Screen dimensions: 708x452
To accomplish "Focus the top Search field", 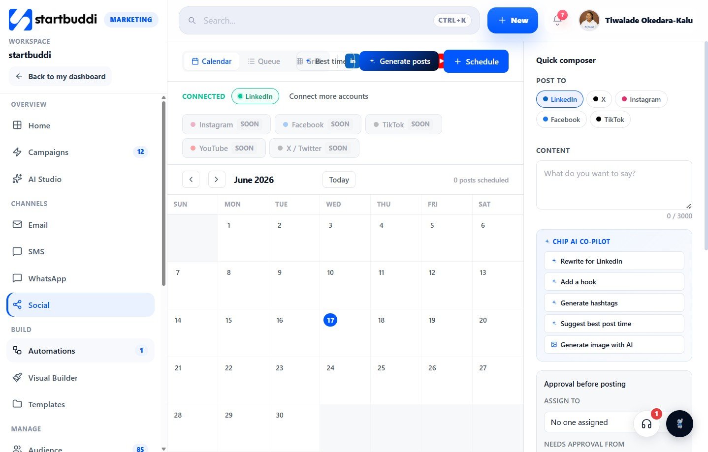I will click(329, 21).
